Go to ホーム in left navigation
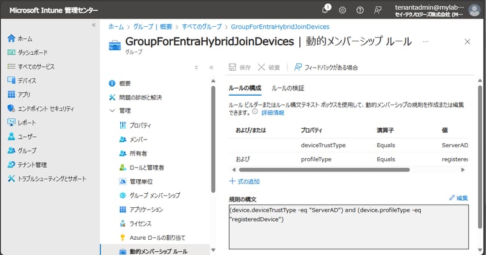Viewport: 486px width, 255px height. (x=20, y=39)
